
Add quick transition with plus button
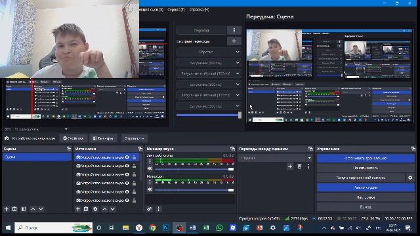pos(234,41)
